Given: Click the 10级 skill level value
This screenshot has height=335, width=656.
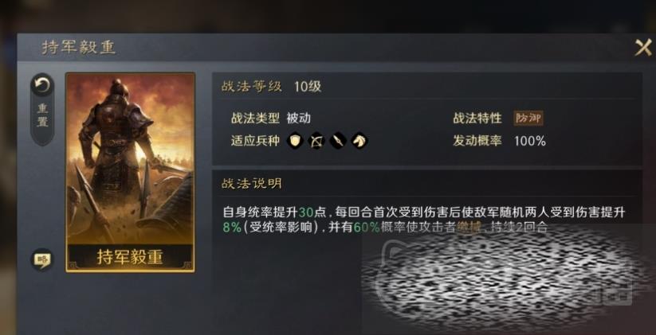Looking at the screenshot, I should coord(308,87).
